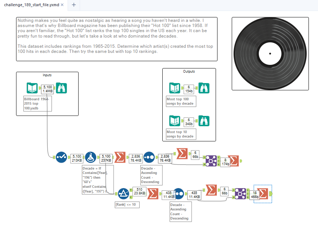Screen dimensions: 318x225
Task: Click the Billboard 1964-2015 top 100.yxdb annotation
Action: tap(38, 104)
